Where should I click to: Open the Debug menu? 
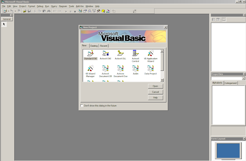click(x=40, y=6)
